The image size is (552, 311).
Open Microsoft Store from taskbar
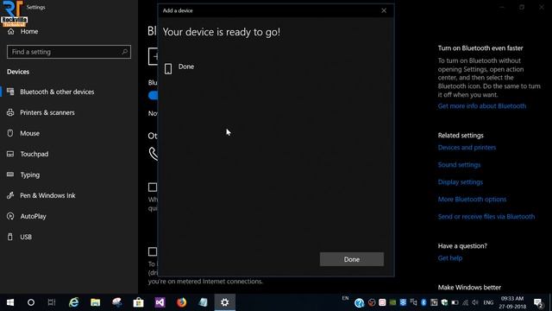[x=138, y=302]
